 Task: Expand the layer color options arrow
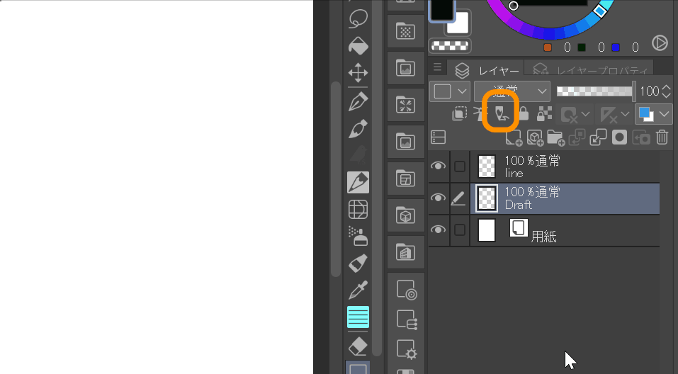664,114
